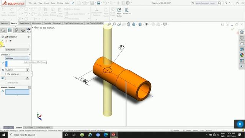Collapse the Selected Contours section
This screenshot has height=138, width=245.
point(29,87)
